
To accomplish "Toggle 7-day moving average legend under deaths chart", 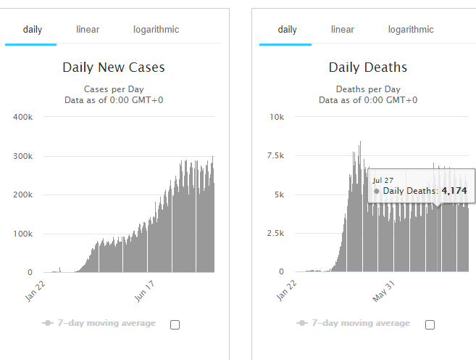I will pos(361,323).
